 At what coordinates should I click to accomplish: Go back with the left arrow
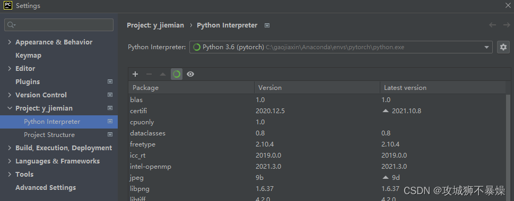click(x=492, y=25)
